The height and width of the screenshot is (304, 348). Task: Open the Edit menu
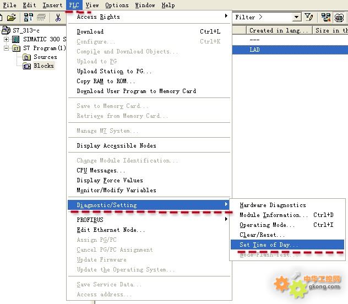(29, 5)
